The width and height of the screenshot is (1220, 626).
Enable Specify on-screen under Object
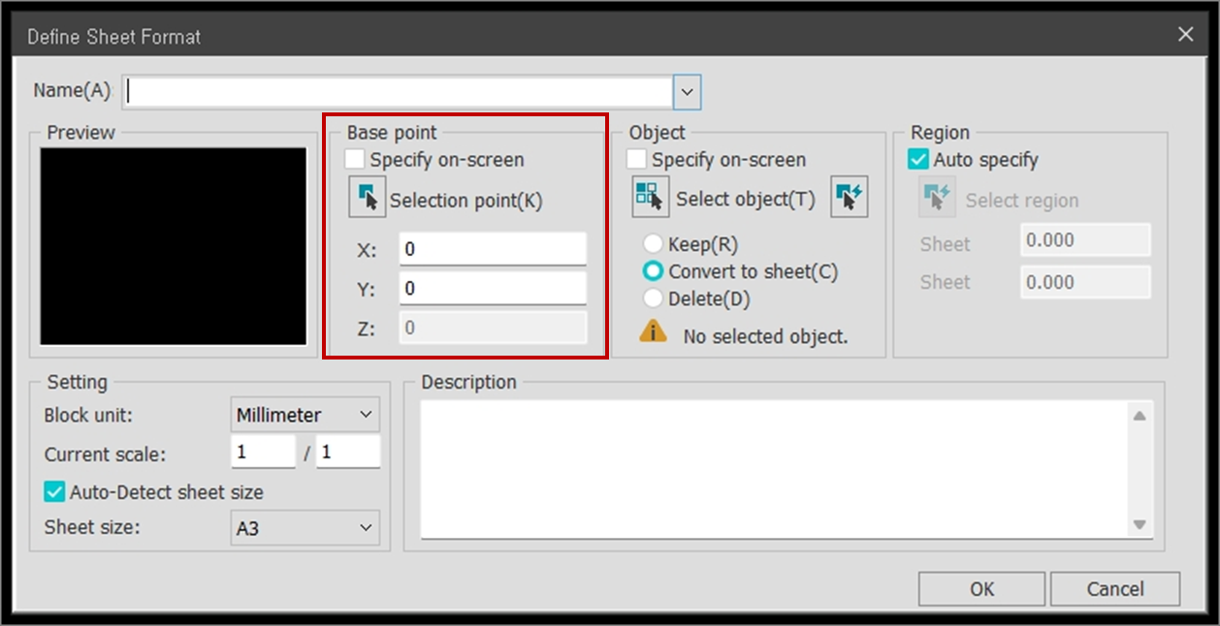tap(638, 160)
